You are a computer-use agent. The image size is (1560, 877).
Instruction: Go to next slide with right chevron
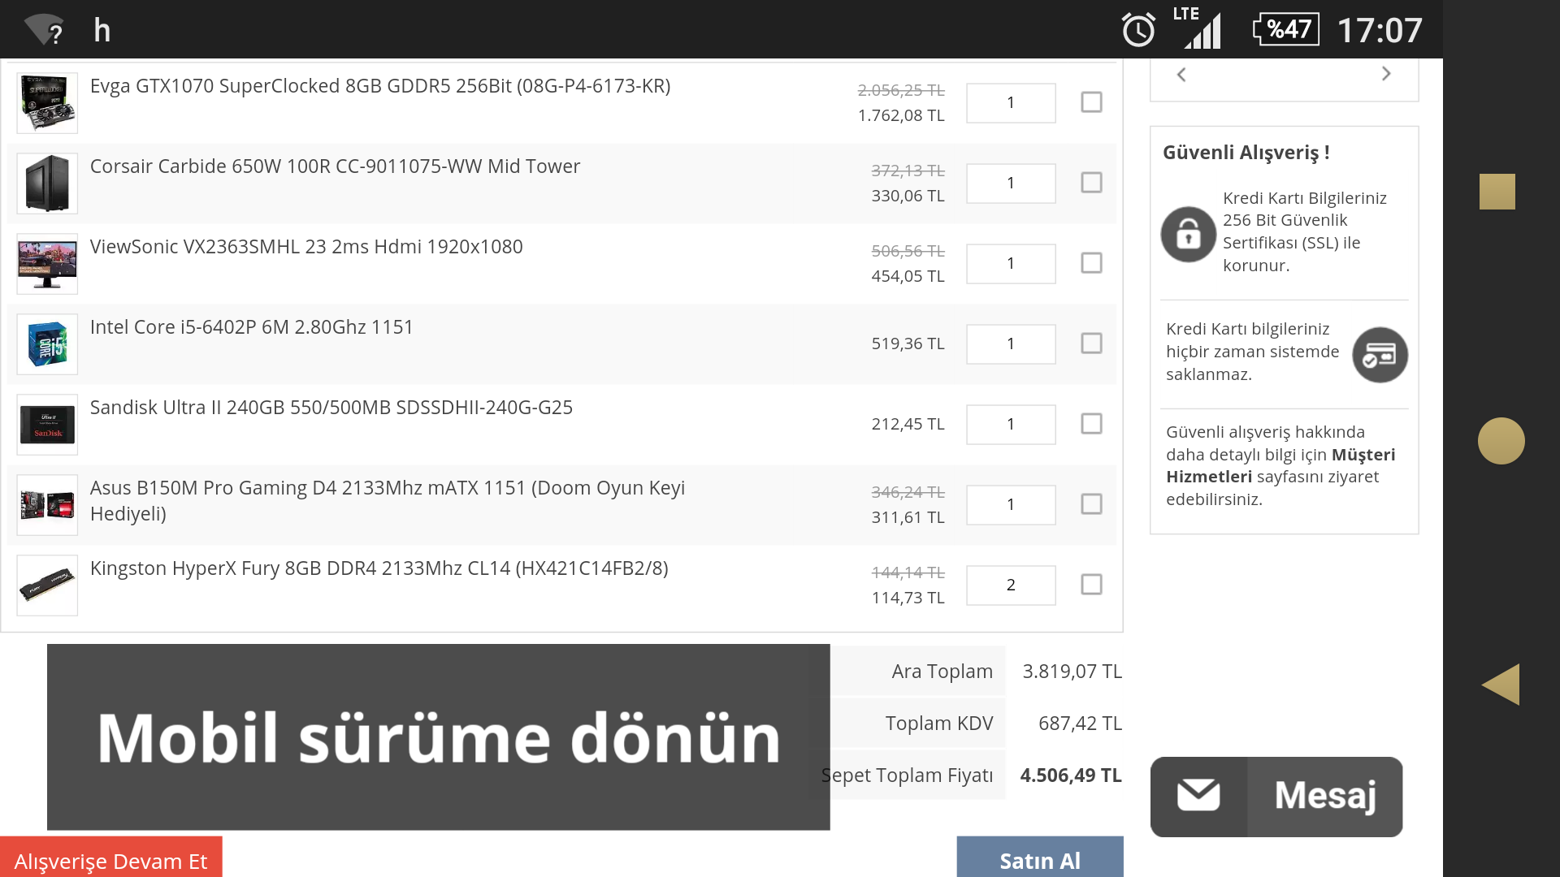(1386, 74)
